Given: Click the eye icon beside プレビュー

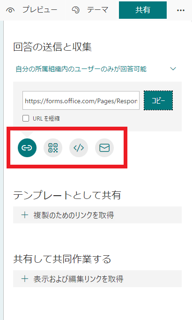Looking at the screenshot, I should click(10, 10).
